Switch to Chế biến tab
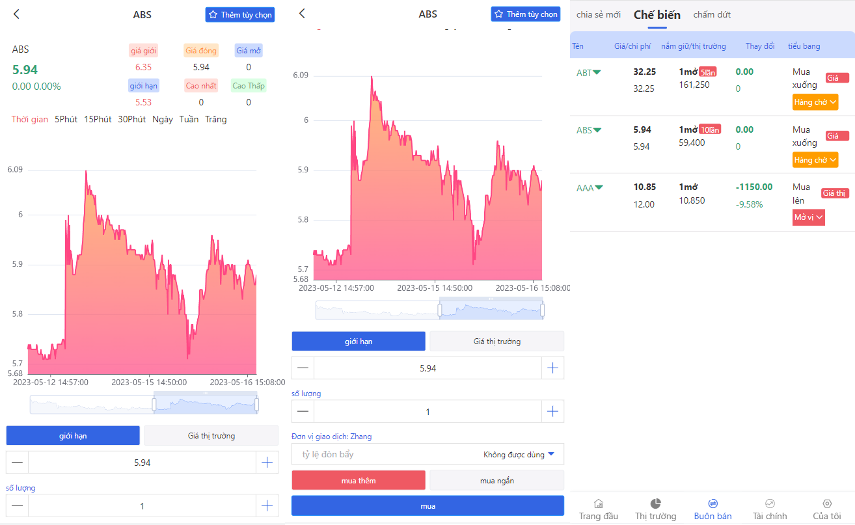The height and width of the screenshot is (525, 855). tap(657, 14)
